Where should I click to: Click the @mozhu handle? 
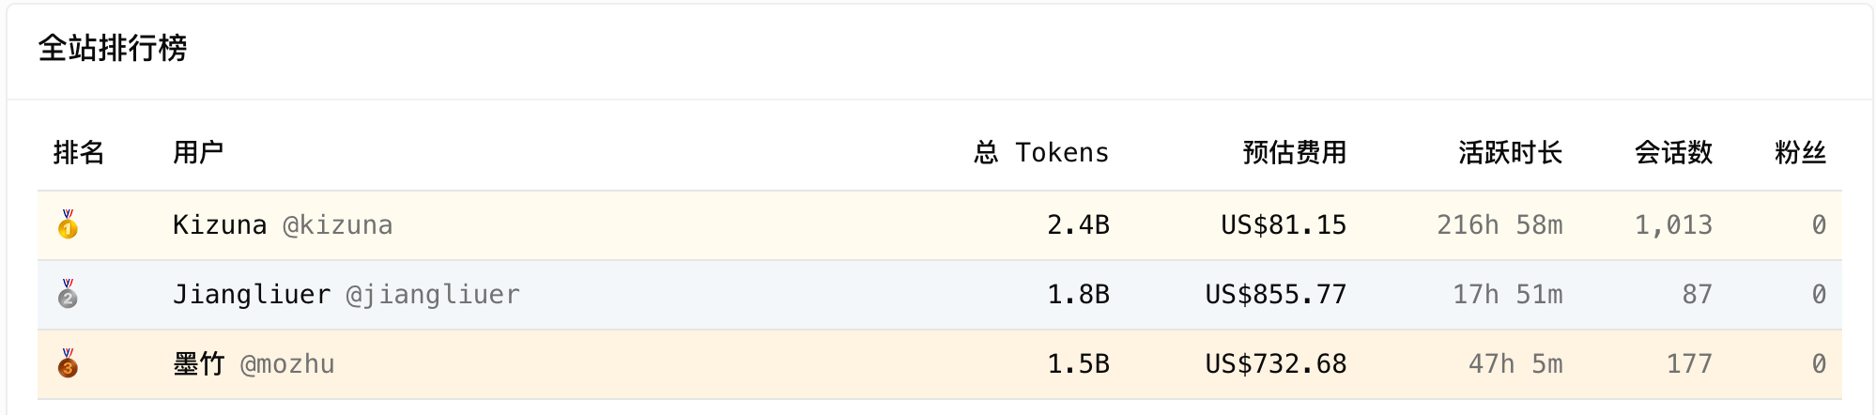[287, 364]
